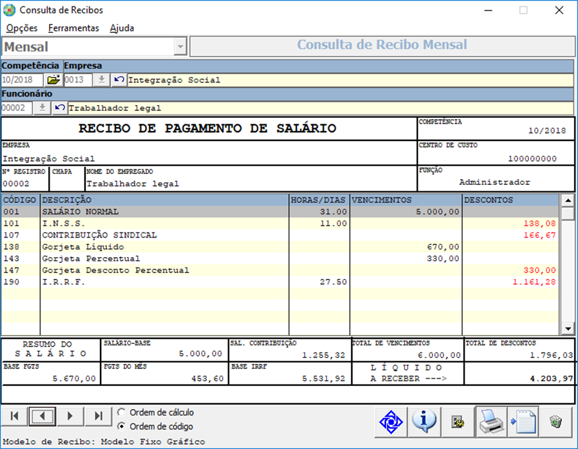
Task: Click the 670,00 Gorjeta Líquido value
Action: click(x=443, y=247)
